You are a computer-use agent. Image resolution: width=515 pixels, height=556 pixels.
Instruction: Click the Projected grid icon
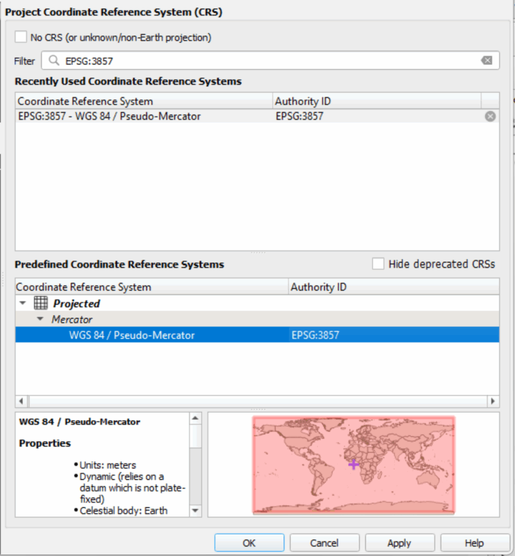coord(41,304)
